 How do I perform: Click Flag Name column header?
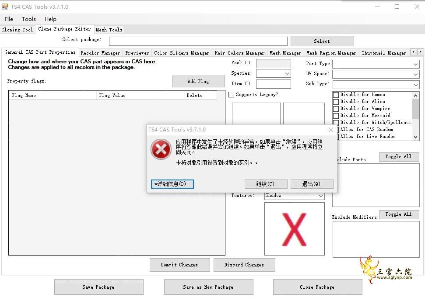coord(53,96)
